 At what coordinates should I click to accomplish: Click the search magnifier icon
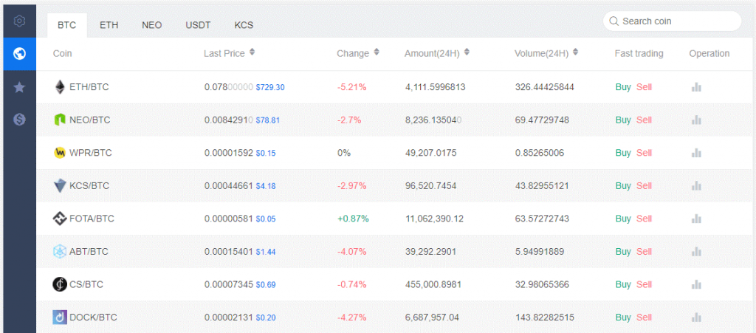614,21
